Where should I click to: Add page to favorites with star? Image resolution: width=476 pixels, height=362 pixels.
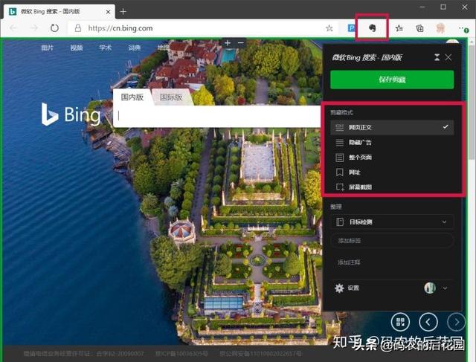pyautogui.click(x=329, y=28)
